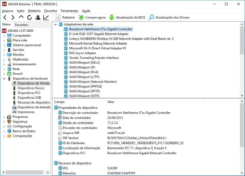Image resolution: width=245 pixels, height=176 pixels.
Task: Go forward with the right arrow icon
Action: pos(13,17)
